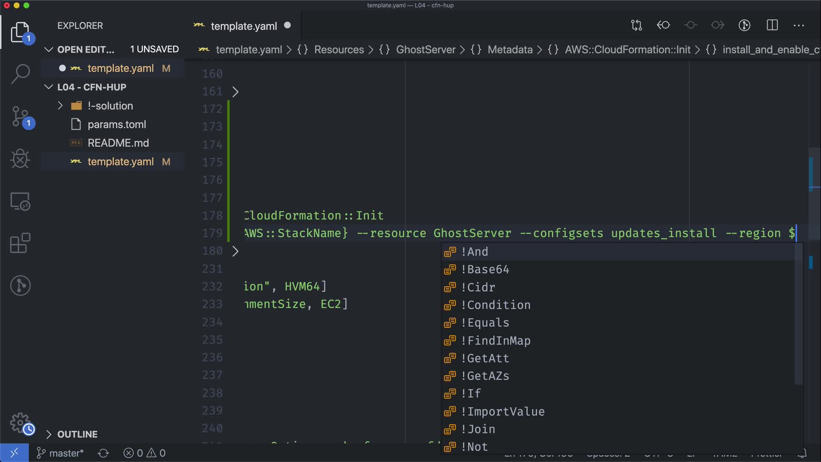Click Open Changes compare icon in toolbar
Image resolution: width=821 pixels, height=462 pixels.
point(636,25)
